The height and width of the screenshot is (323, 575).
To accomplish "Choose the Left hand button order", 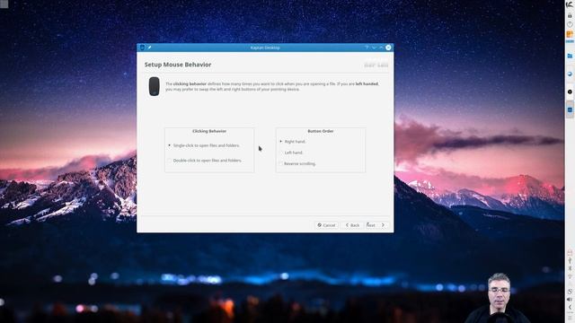I will 291,153.
